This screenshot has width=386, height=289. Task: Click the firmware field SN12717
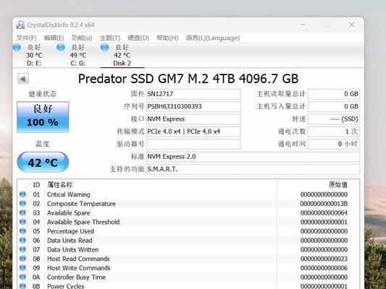coord(193,94)
